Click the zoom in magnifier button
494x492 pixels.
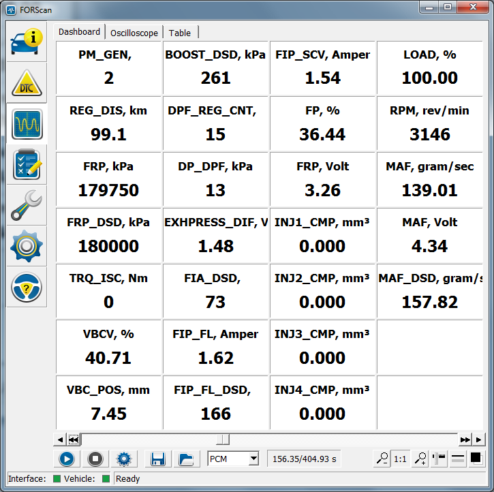[x=420, y=459]
